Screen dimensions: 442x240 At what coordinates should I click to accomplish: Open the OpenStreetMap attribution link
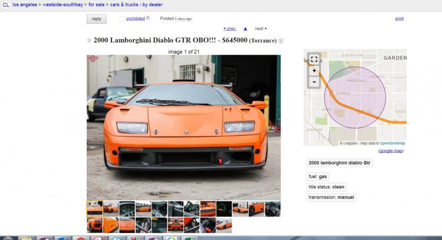[392, 143]
